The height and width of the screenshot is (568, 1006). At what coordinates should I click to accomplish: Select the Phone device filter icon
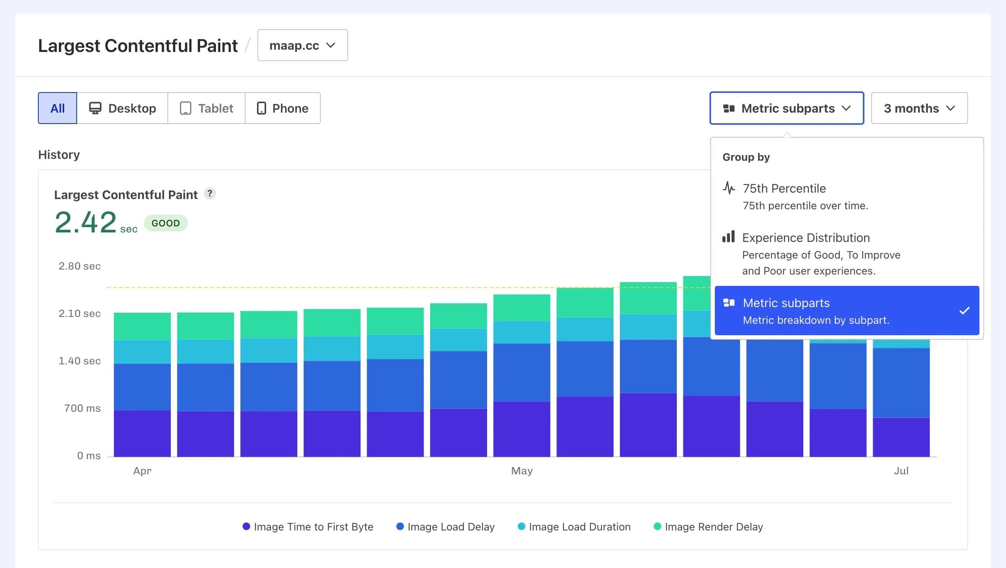coord(262,108)
